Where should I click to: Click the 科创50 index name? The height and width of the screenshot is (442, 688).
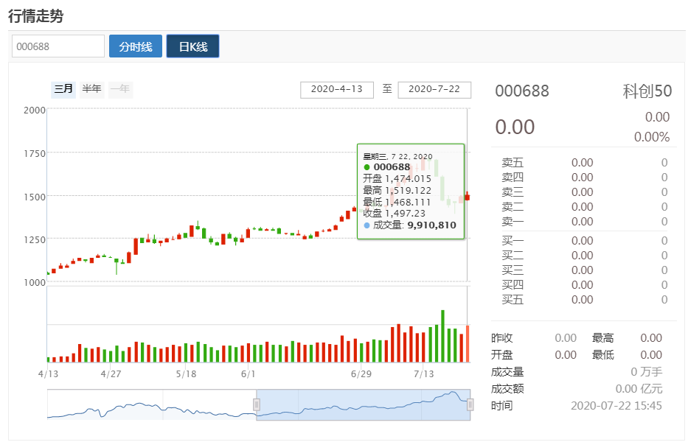pos(647,91)
